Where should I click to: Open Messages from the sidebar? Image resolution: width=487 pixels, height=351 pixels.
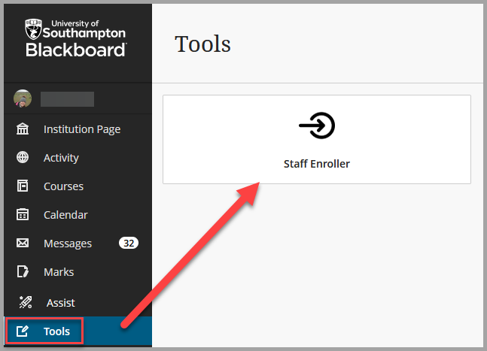click(68, 244)
